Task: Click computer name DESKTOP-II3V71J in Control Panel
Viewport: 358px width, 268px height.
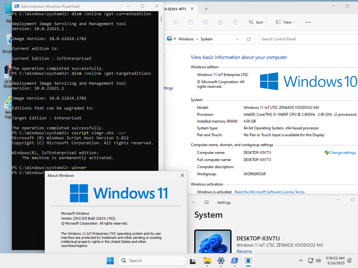Action: [x=257, y=152]
